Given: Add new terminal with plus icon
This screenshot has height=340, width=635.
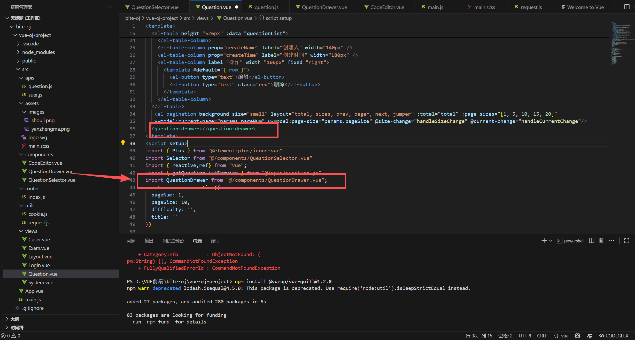Looking at the screenshot, I should [544, 241].
